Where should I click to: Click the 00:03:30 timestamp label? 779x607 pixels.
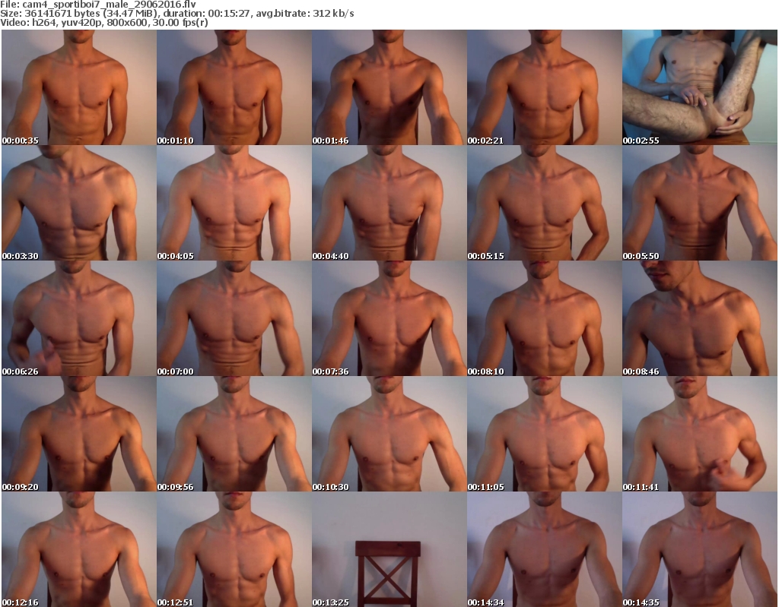point(21,256)
